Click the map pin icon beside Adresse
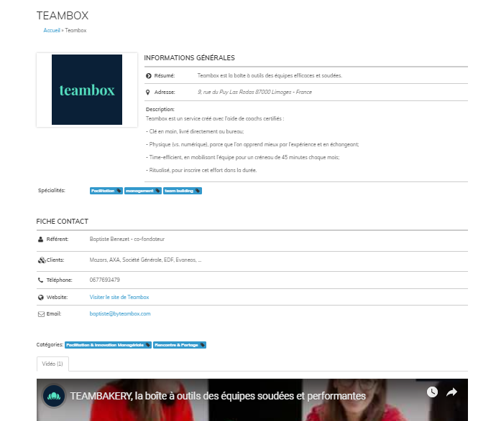 click(148, 93)
